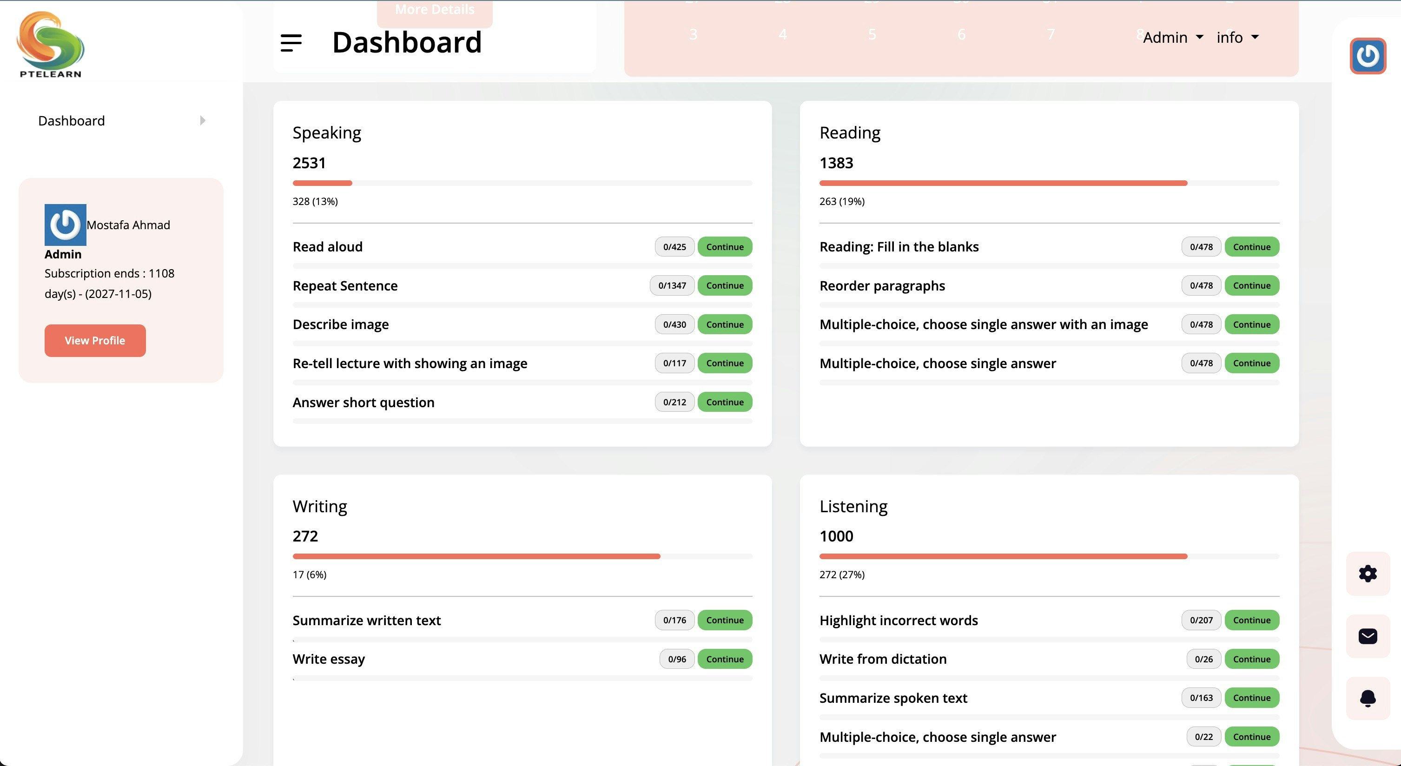
Task: Continue the Summarize written text practice
Action: point(724,621)
